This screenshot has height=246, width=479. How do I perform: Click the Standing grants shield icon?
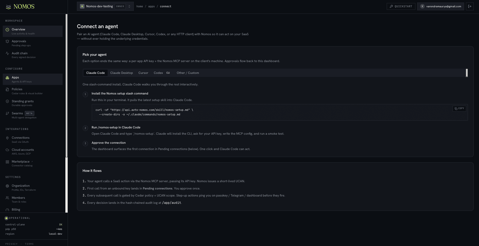pyautogui.click(x=7, y=101)
